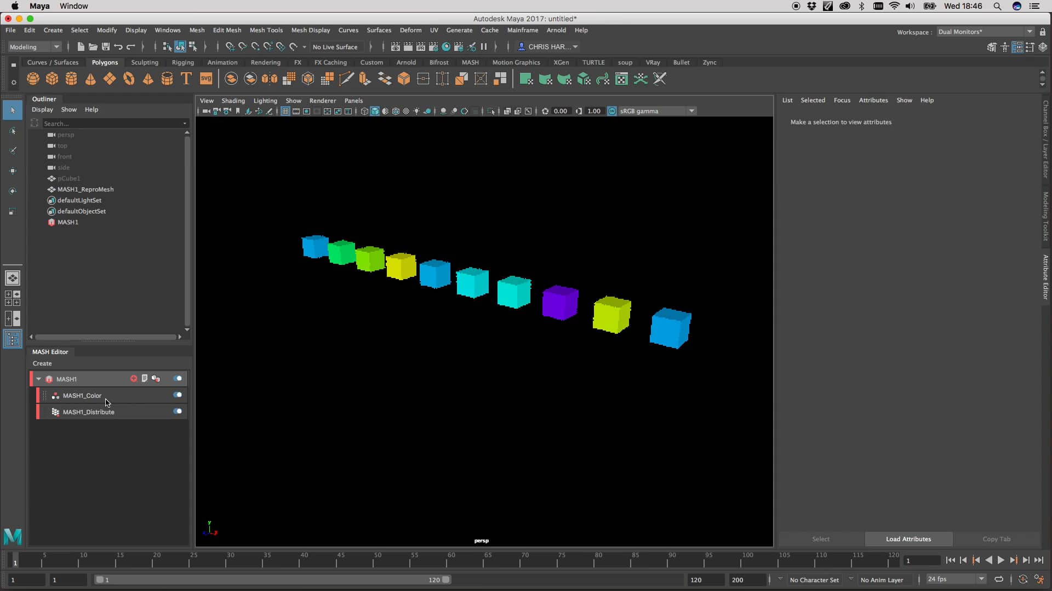Play the timeline forwards
Image resolution: width=1052 pixels, height=591 pixels.
(x=1001, y=560)
